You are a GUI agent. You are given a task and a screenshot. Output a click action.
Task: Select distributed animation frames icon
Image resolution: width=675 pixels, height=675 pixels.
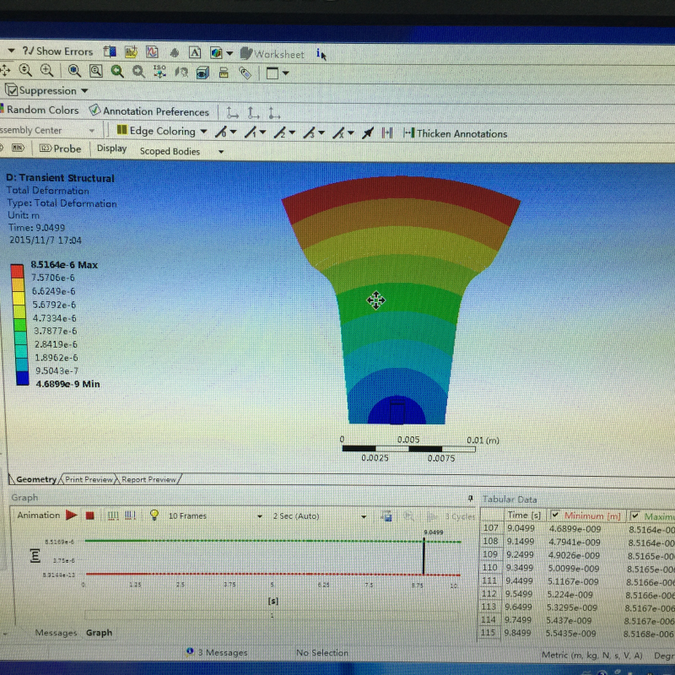click(x=113, y=516)
